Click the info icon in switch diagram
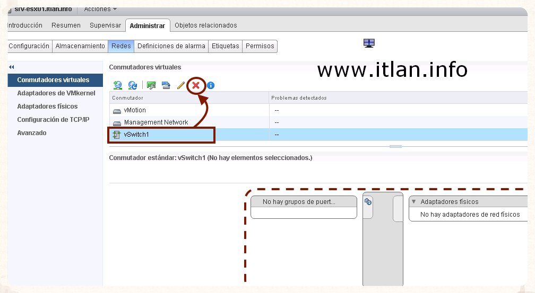Viewport: 535px width, 293px height. [368, 201]
